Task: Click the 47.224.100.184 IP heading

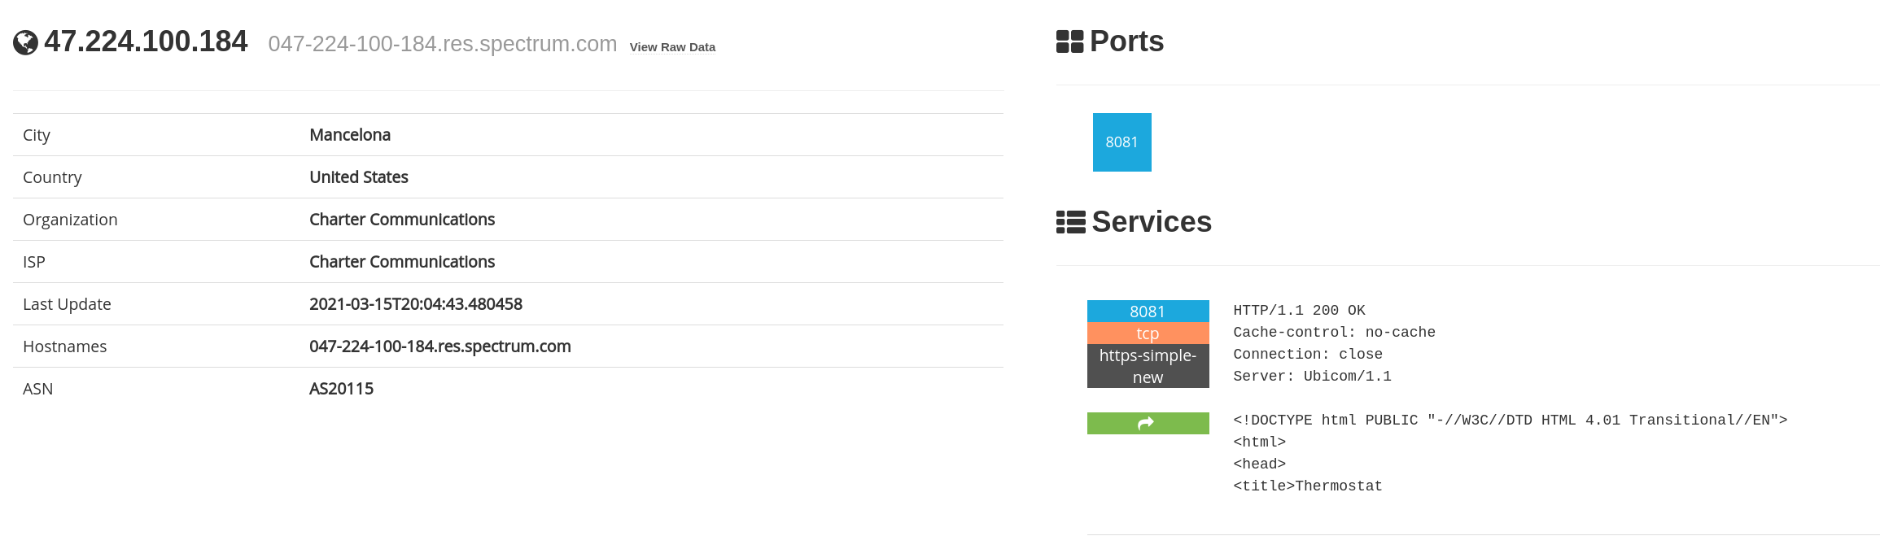Action: pyautogui.click(x=146, y=41)
